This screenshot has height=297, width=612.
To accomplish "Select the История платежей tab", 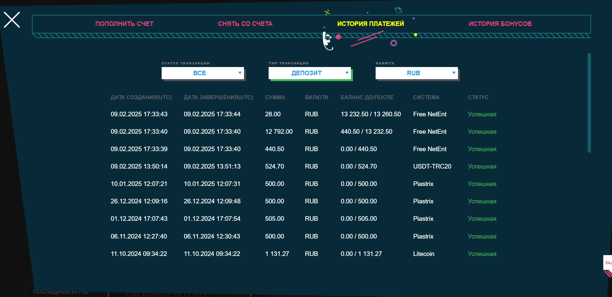I will 370,24.
